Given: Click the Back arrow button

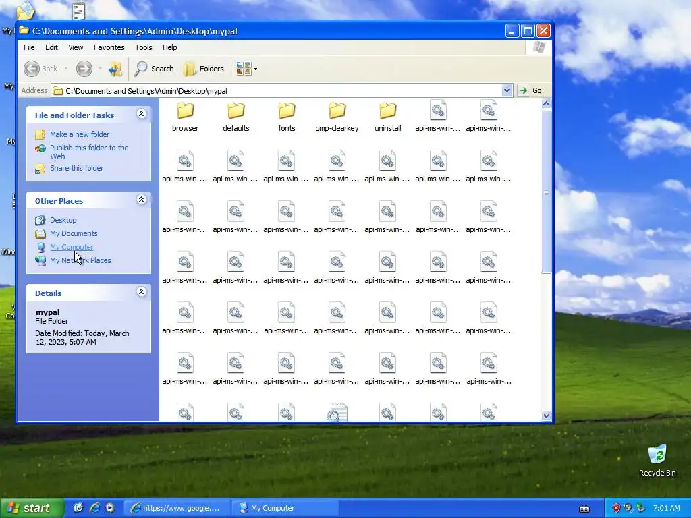Looking at the screenshot, I should (x=32, y=69).
